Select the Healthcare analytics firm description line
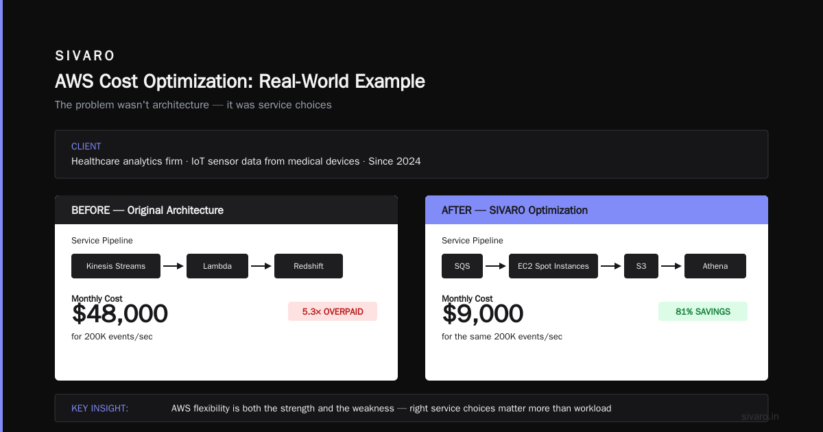The height and width of the screenshot is (432, 823). point(246,161)
